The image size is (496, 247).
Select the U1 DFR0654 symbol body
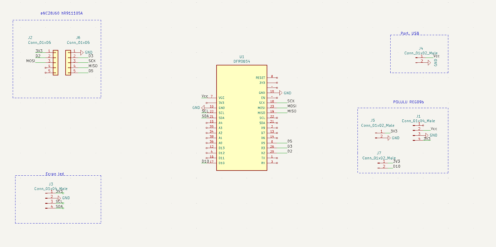click(x=242, y=118)
